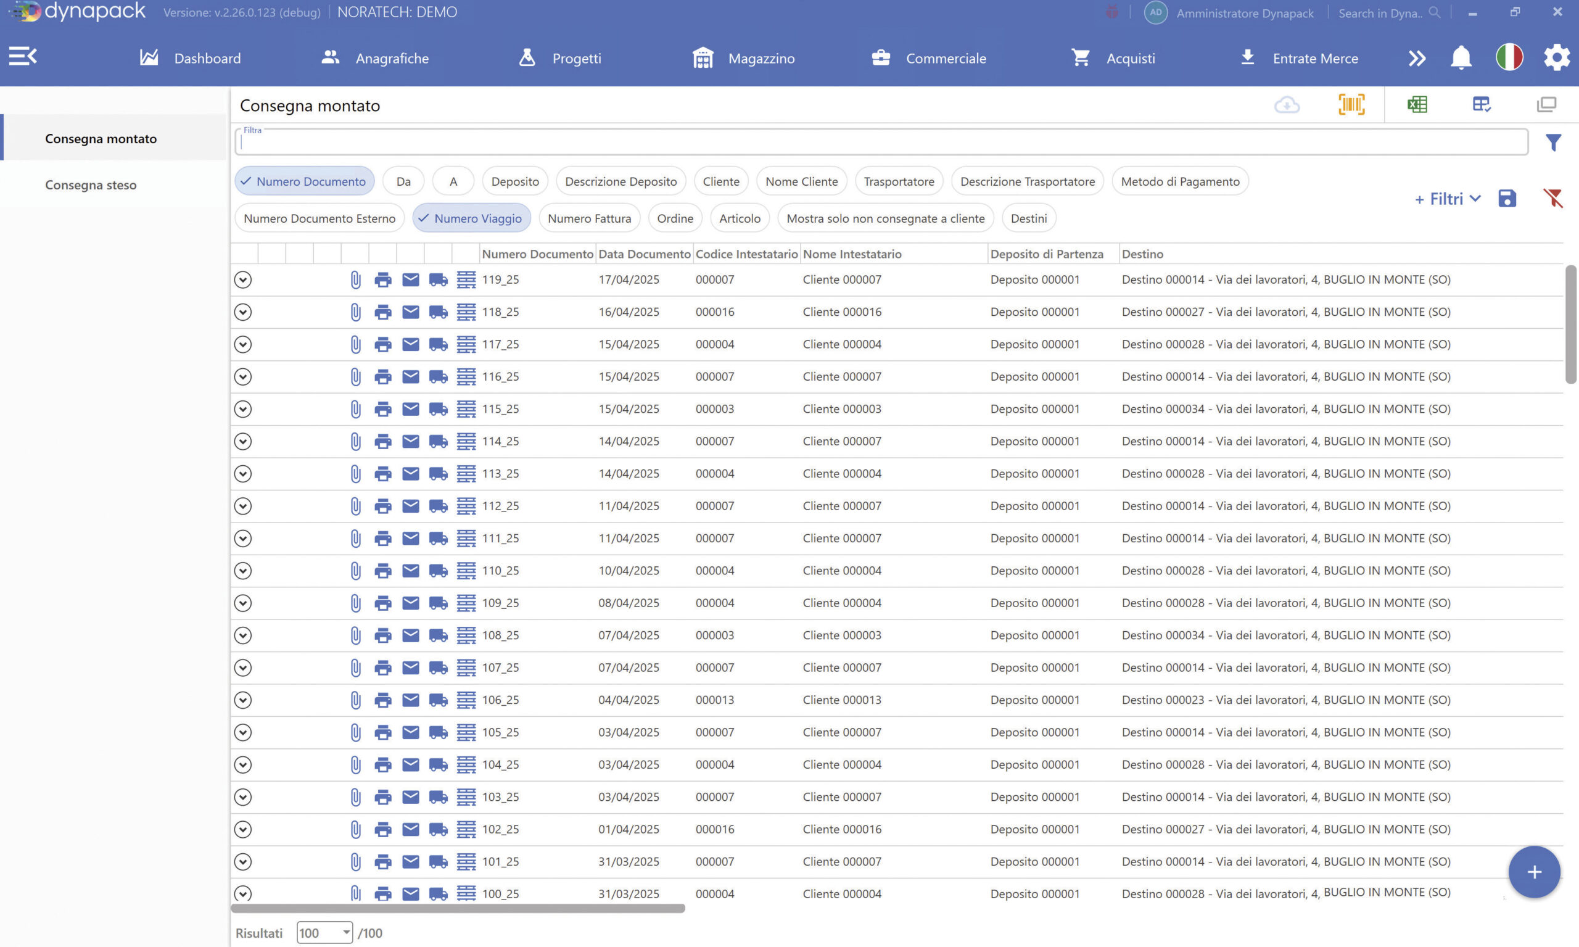The height and width of the screenshot is (947, 1579).
Task: Export table to Excel
Action: pos(1417,104)
